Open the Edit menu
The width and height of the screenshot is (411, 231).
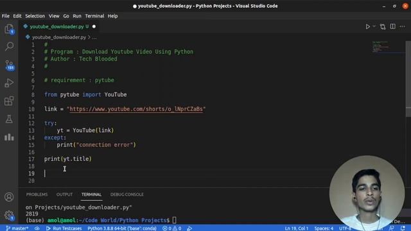[17, 16]
